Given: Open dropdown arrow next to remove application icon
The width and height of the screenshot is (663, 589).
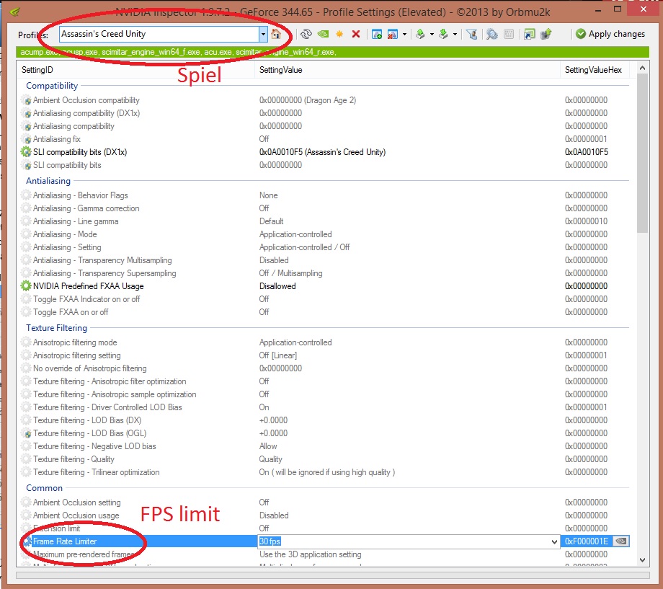Looking at the screenshot, I should pos(405,35).
